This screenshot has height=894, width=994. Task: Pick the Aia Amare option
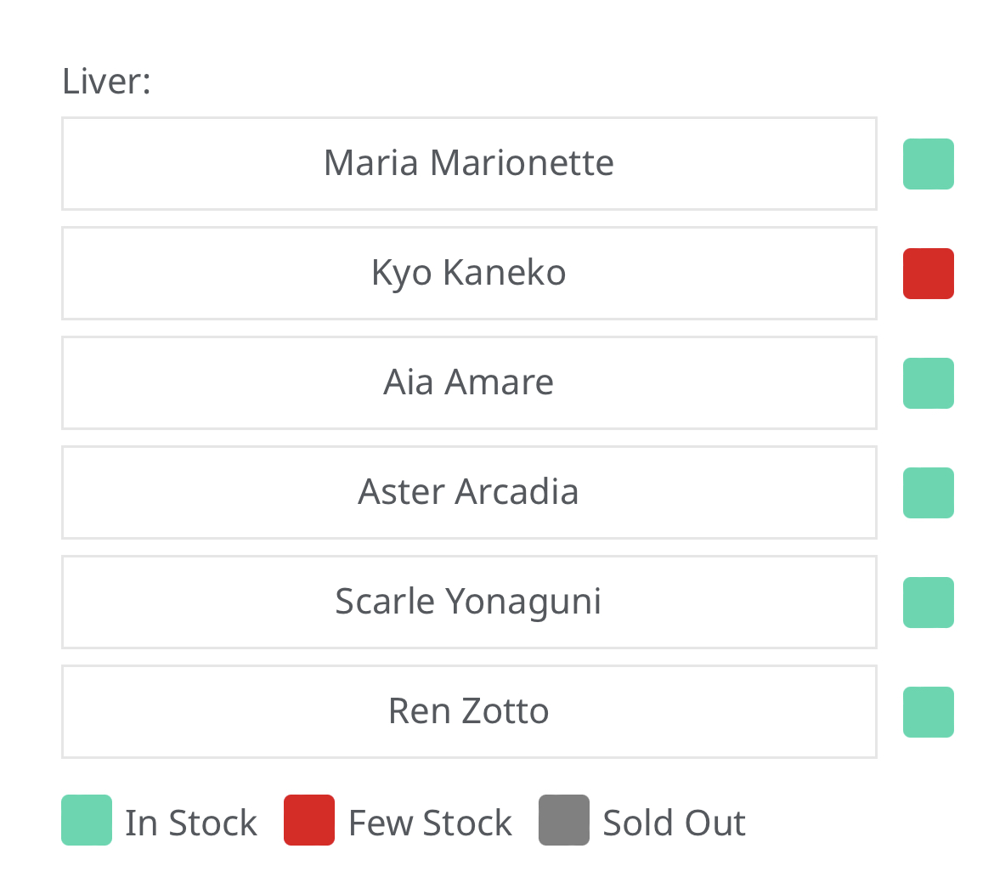coord(469,382)
